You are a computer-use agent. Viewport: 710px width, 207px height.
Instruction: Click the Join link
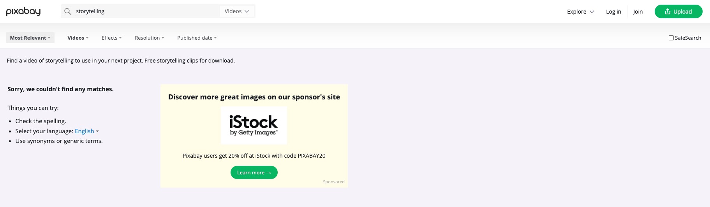pos(638,12)
